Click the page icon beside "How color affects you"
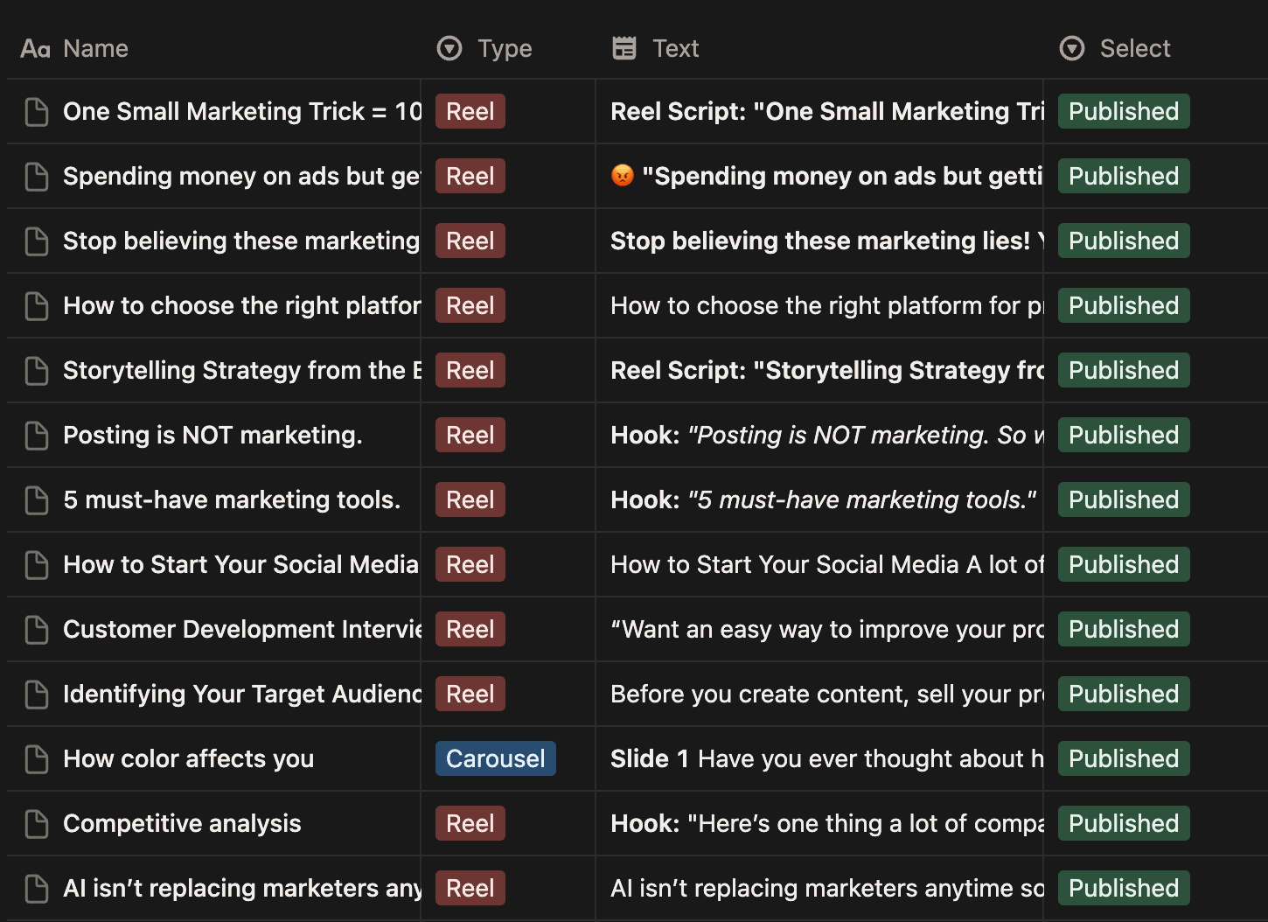The image size is (1268, 922). (36, 758)
